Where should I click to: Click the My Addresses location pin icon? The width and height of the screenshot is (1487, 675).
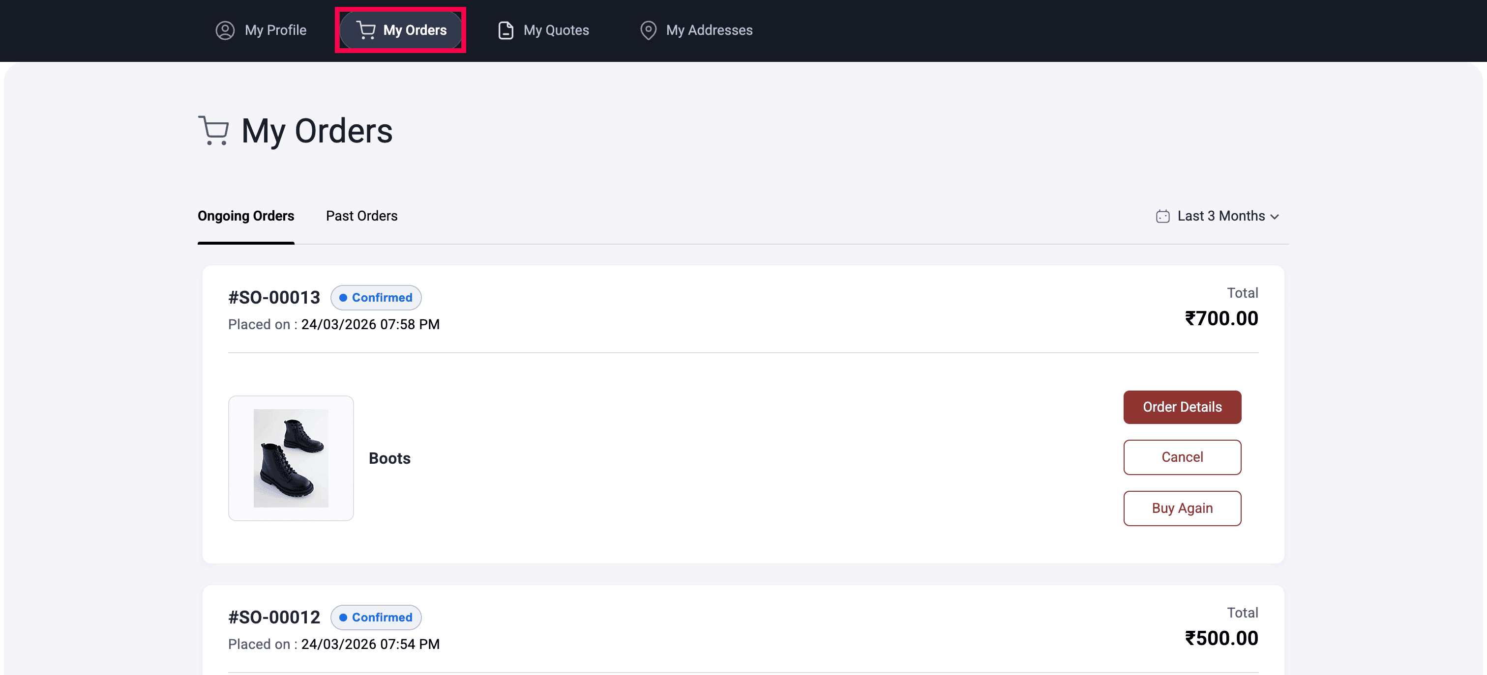648,30
